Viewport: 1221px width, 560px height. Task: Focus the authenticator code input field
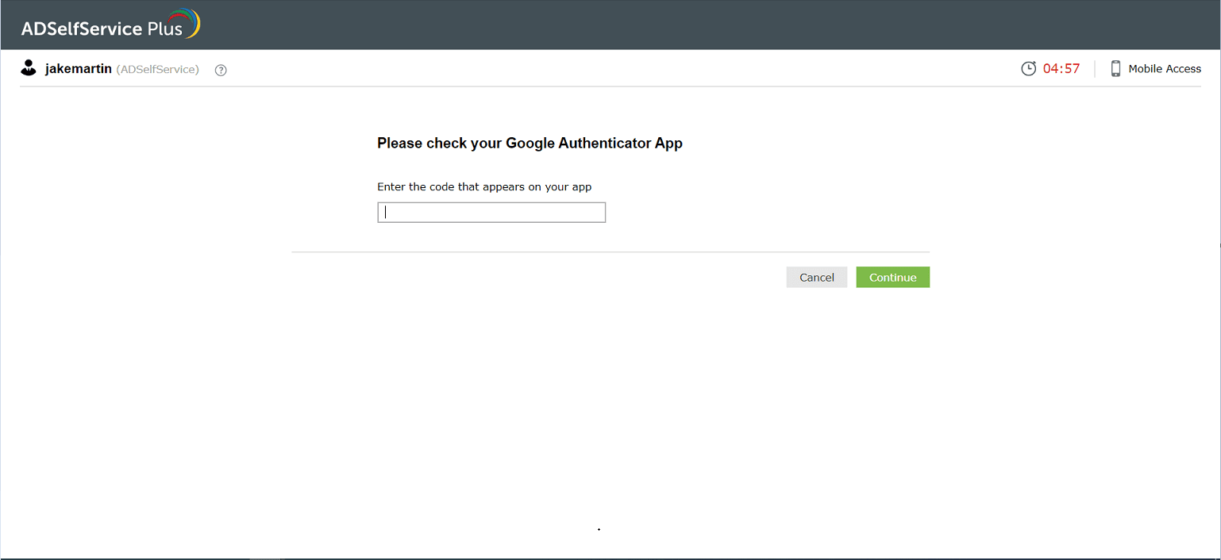[491, 213]
